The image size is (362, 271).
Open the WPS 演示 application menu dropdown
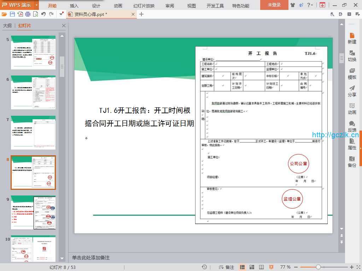pos(37,5)
